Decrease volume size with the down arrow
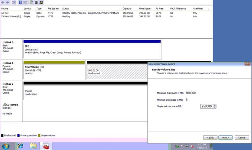This screenshot has height=150, width=252. [x=215, y=108]
